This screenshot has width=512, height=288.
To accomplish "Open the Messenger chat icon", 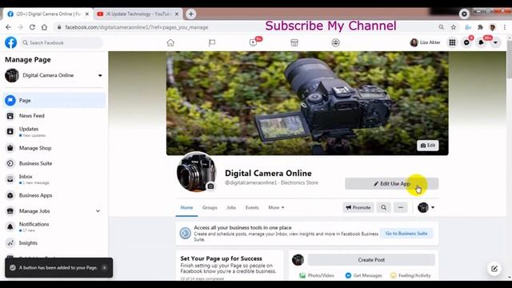I will coord(466,42).
